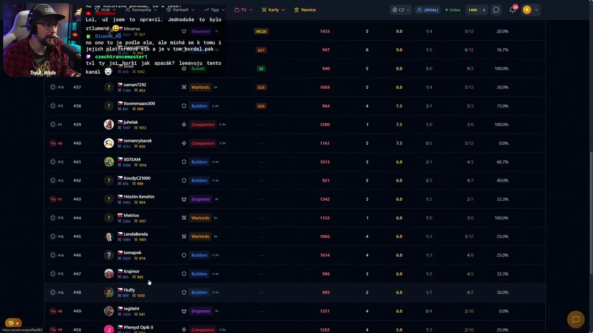
Task: Open the profile menu with the R avatar
Action: coord(530,10)
